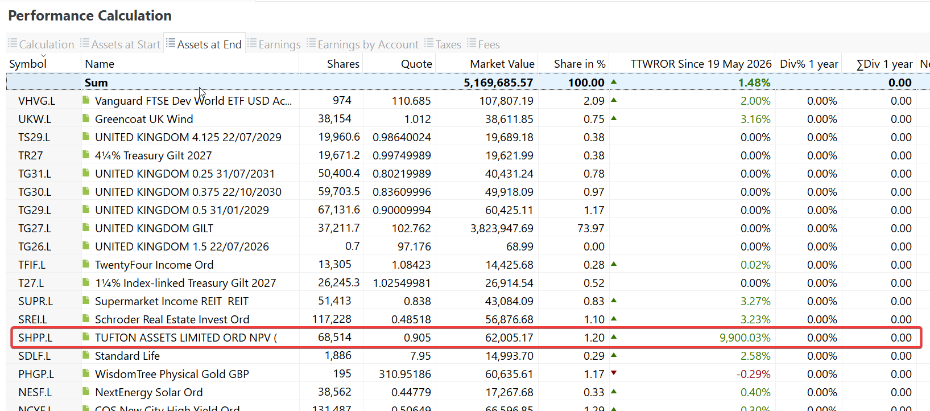Click the share percentage 73.97
Viewport: 930px width, 411px height.
(x=591, y=228)
